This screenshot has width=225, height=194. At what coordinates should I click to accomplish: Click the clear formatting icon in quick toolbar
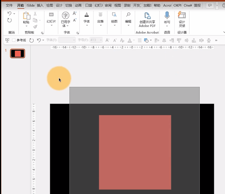122,40
